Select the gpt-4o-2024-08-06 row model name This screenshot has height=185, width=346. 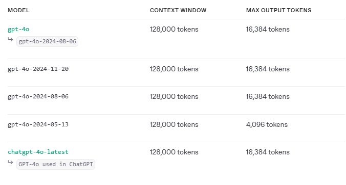click(x=38, y=96)
